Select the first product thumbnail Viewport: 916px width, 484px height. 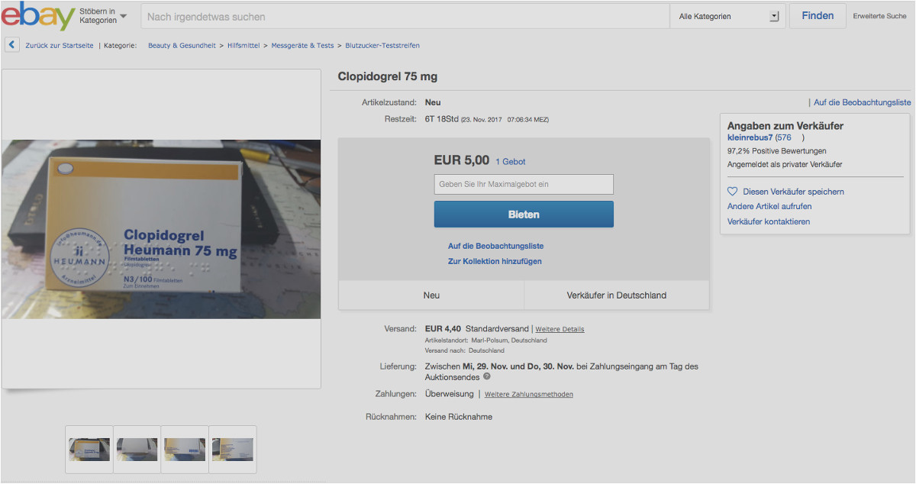(x=89, y=450)
